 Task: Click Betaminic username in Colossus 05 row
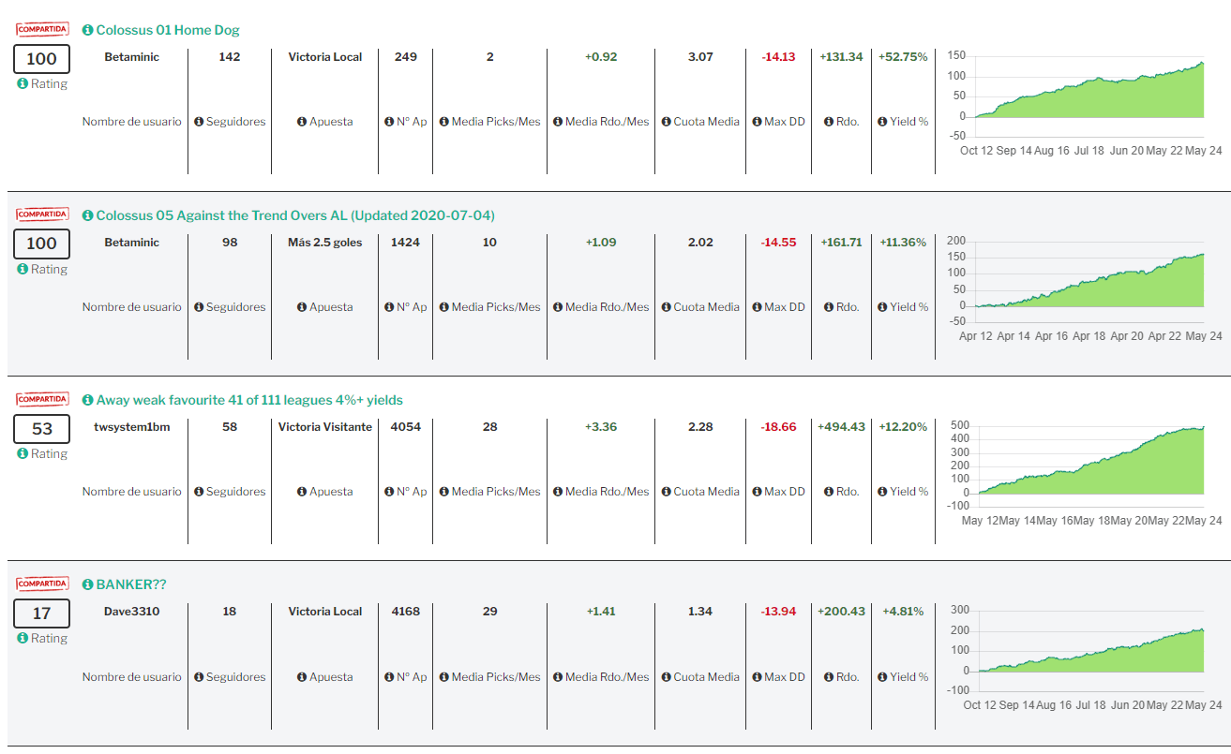coord(131,243)
